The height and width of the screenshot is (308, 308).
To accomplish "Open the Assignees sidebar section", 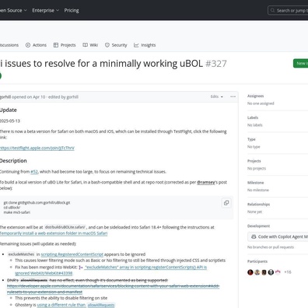I will coord(256,96).
